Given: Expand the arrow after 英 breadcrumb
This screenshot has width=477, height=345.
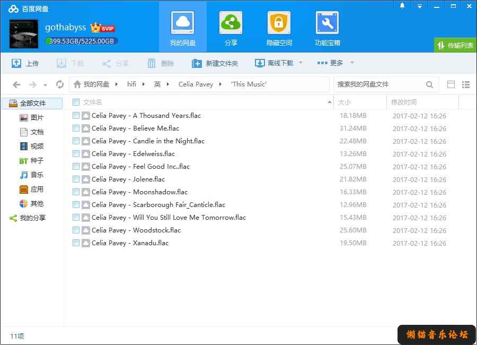Looking at the screenshot, I should tap(167, 84).
